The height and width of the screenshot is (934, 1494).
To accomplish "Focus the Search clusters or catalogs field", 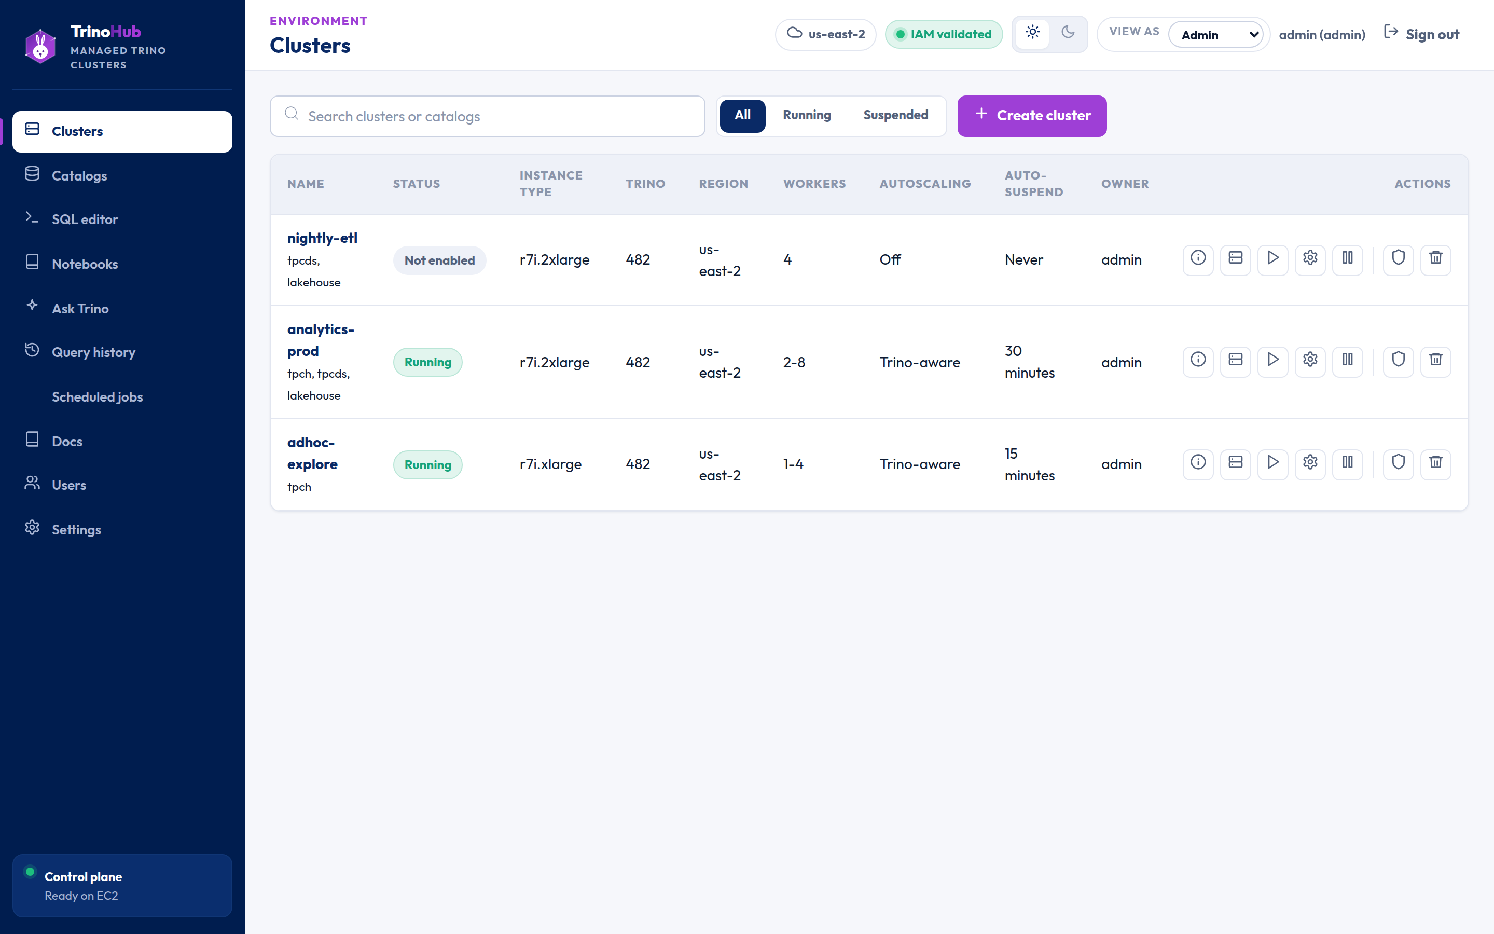I will click(487, 116).
